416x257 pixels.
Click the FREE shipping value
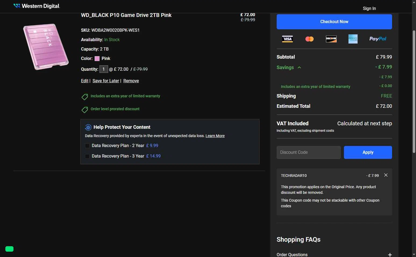coord(386,96)
